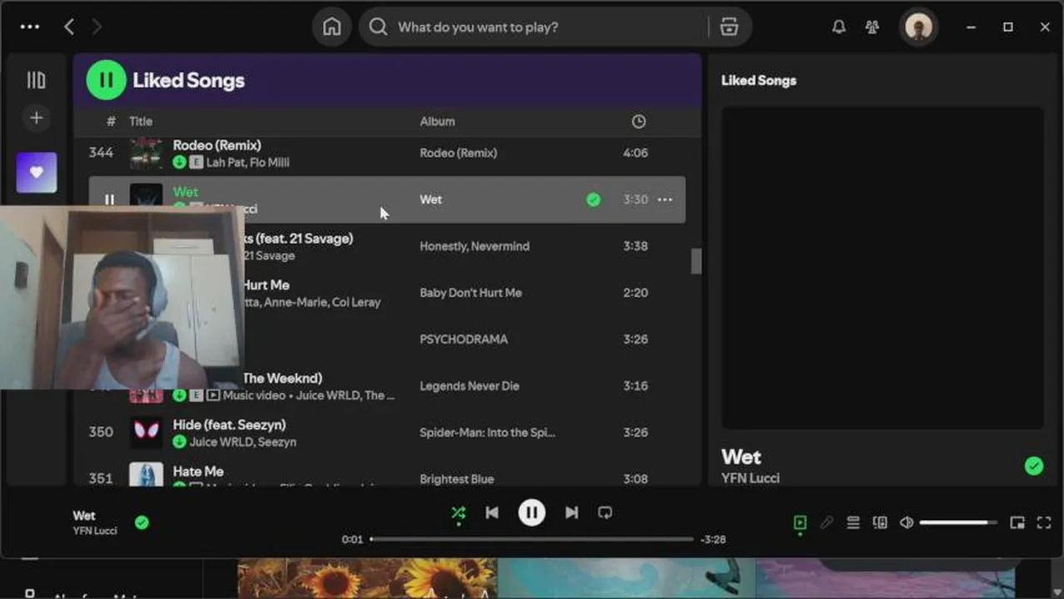This screenshot has height=599, width=1064.
Task: Open the Brightest Blue album link
Action: (x=456, y=479)
